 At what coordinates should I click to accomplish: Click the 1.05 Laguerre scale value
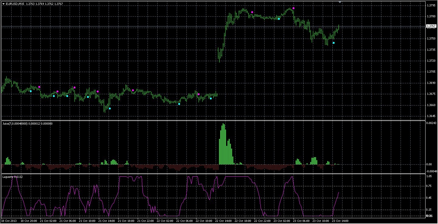[429, 176]
